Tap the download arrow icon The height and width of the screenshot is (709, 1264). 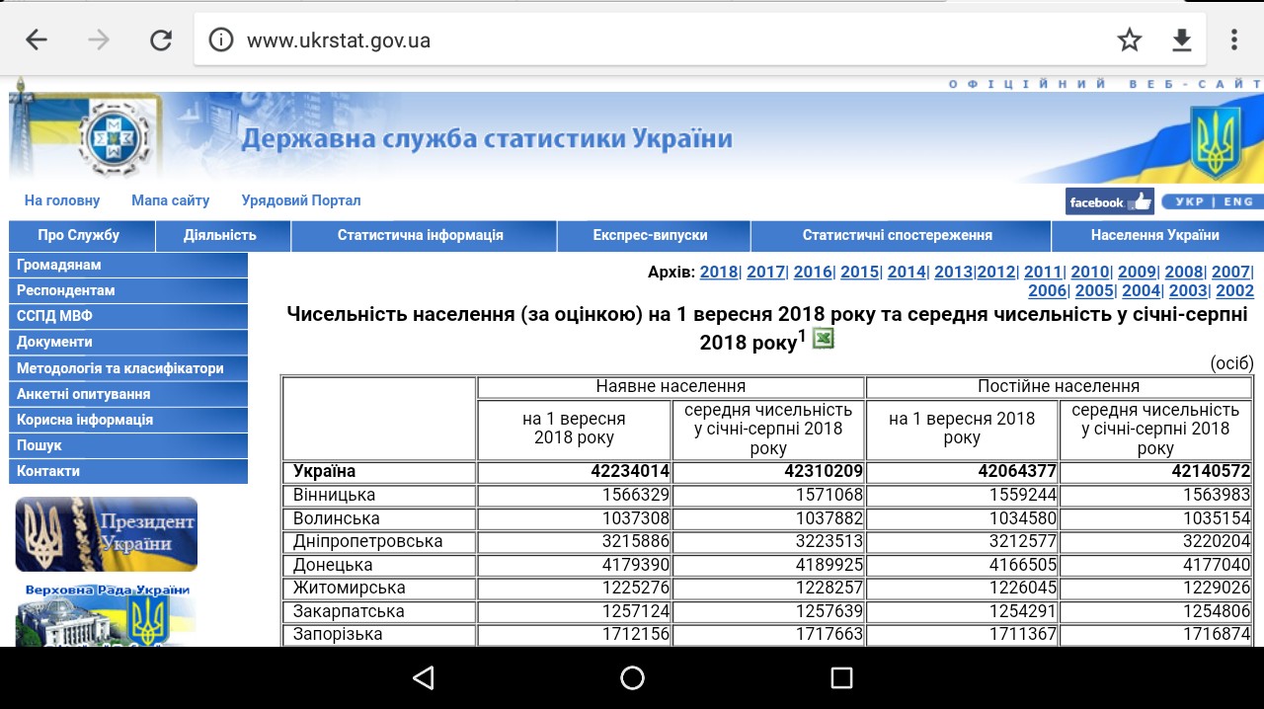(x=1181, y=39)
